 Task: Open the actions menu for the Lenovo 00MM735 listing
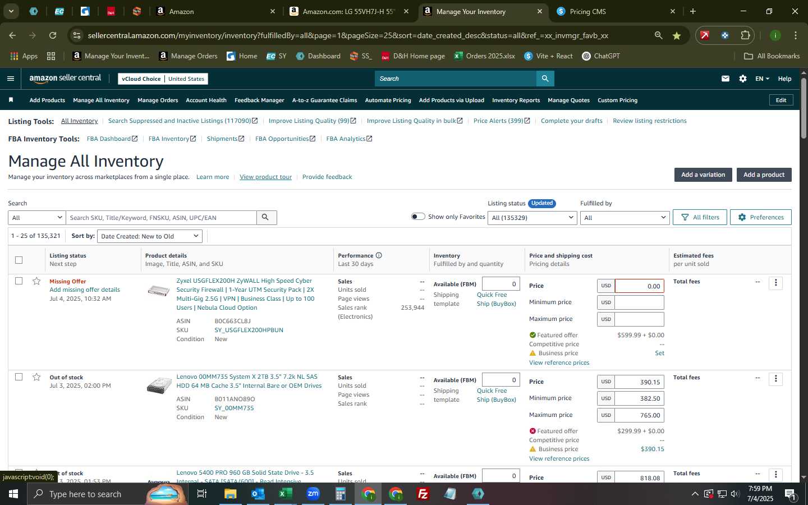[776, 379]
